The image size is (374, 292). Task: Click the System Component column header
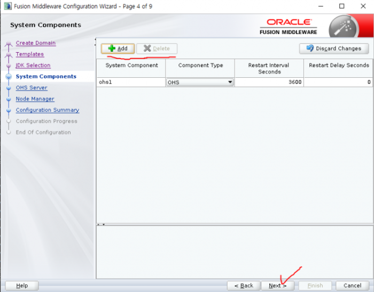coord(131,68)
